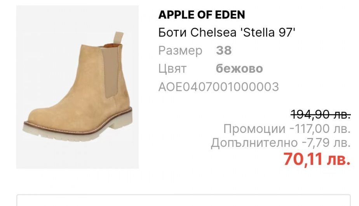This screenshot has height=206, width=359.
Task: Open the beige Chelsea boot product image
Action: point(77,87)
